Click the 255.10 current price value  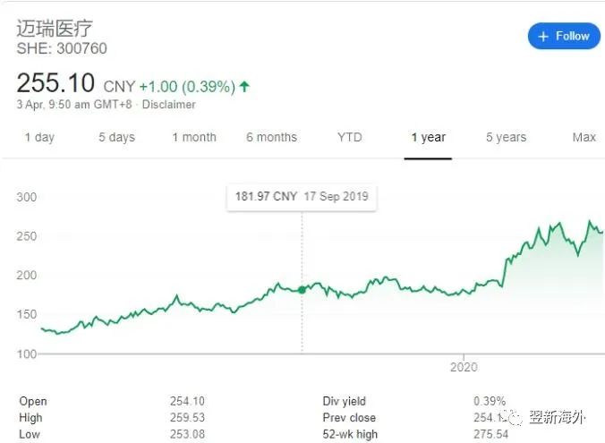point(55,83)
